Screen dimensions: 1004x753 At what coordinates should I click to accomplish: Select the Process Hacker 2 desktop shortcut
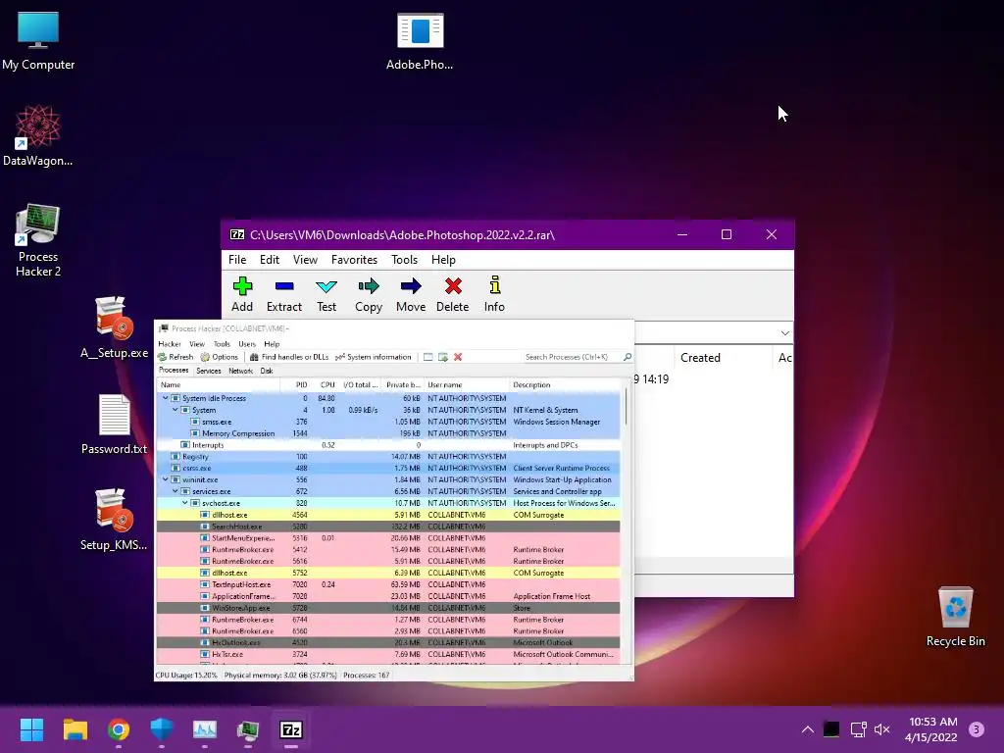point(38,239)
